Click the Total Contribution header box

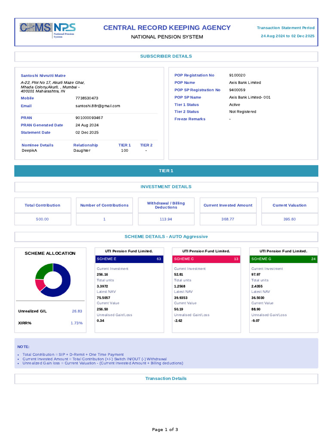(43, 205)
